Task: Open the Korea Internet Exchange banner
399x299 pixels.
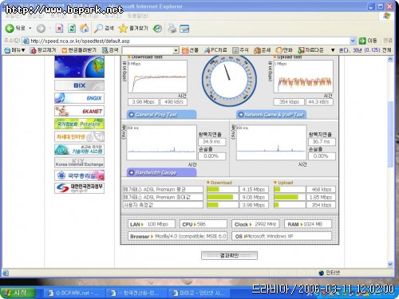Action: point(79,163)
